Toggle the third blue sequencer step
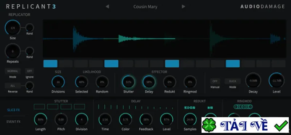 [x=172, y=64]
